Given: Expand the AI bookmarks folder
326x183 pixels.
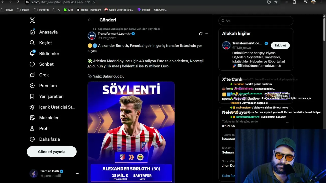Looking at the screenshot, I should [57, 10].
